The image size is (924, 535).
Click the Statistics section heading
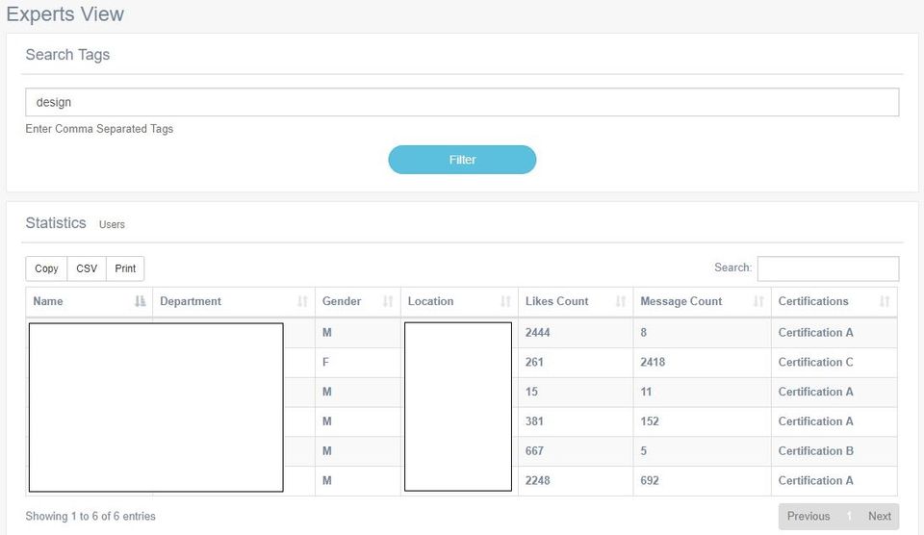click(x=56, y=222)
